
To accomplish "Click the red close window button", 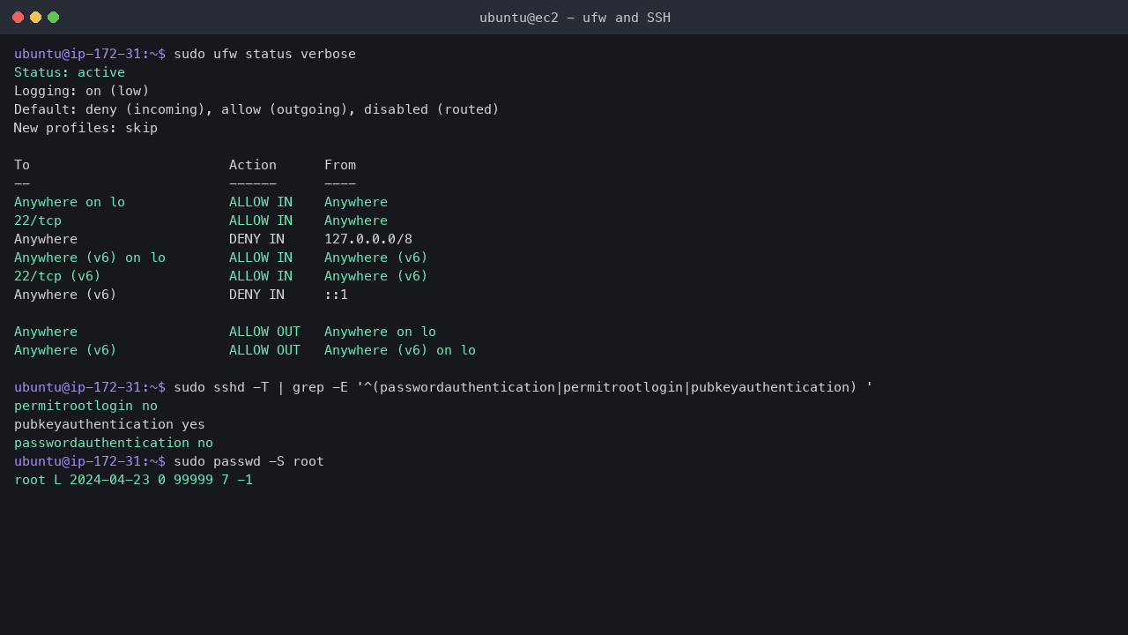I will tap(18, 17).
